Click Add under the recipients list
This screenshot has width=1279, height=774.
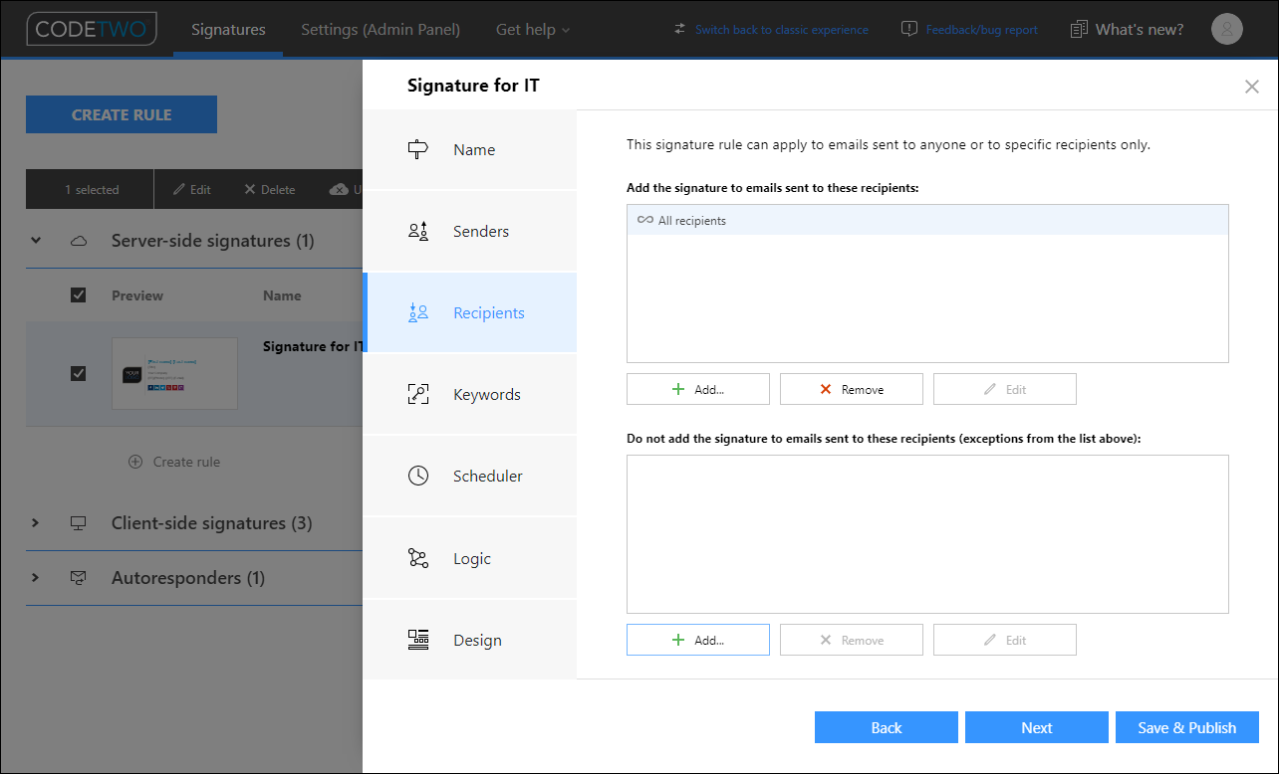pyautogui.click(x=698, y=389)
